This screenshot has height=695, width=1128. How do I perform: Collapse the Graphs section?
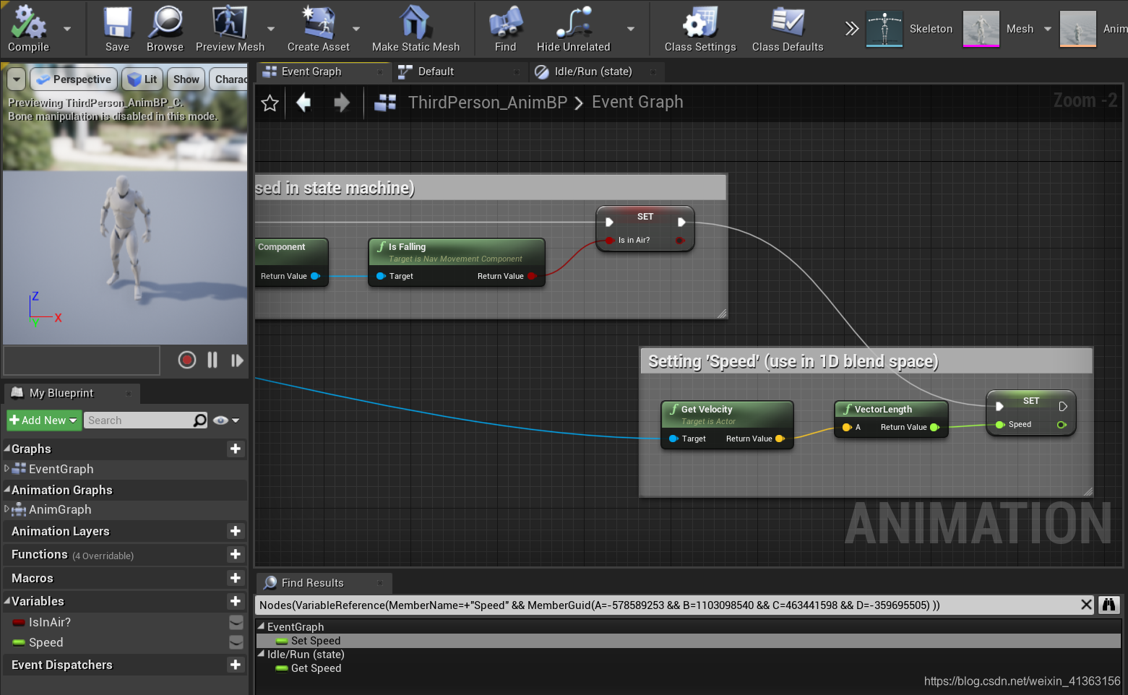pos(7,449)
